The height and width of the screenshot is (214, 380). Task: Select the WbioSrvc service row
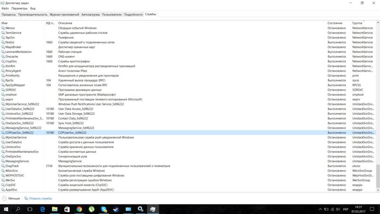188,171
